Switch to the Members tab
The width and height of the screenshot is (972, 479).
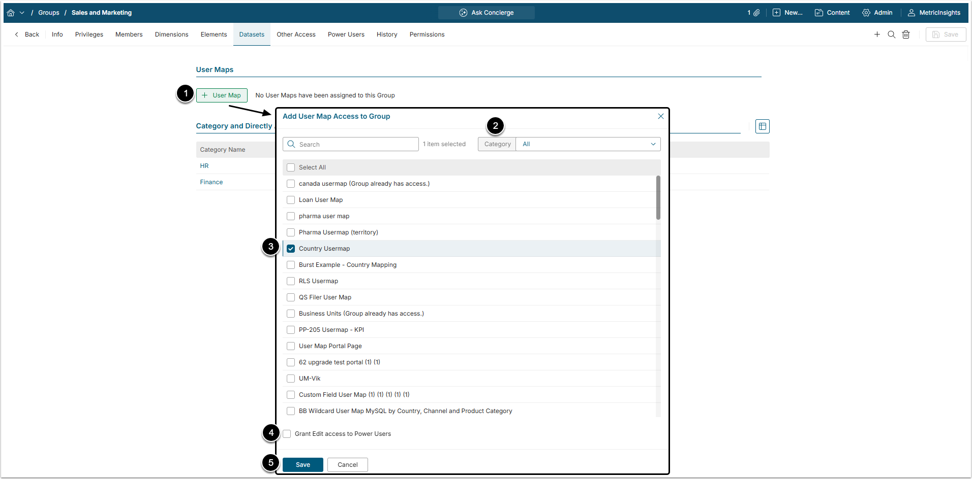tap(129, 35)
